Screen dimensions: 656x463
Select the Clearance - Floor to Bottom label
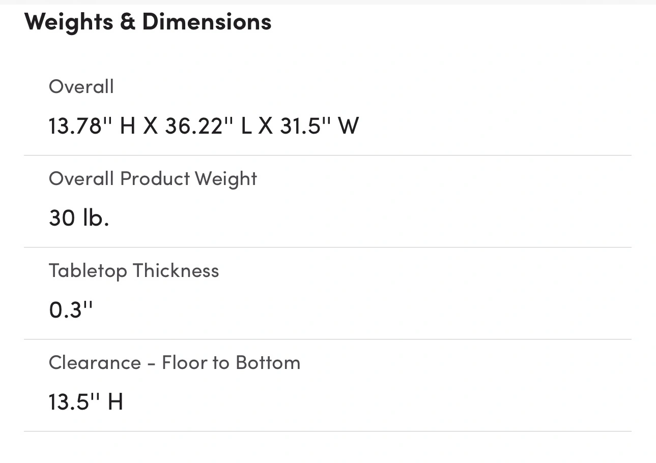(175, 362)
